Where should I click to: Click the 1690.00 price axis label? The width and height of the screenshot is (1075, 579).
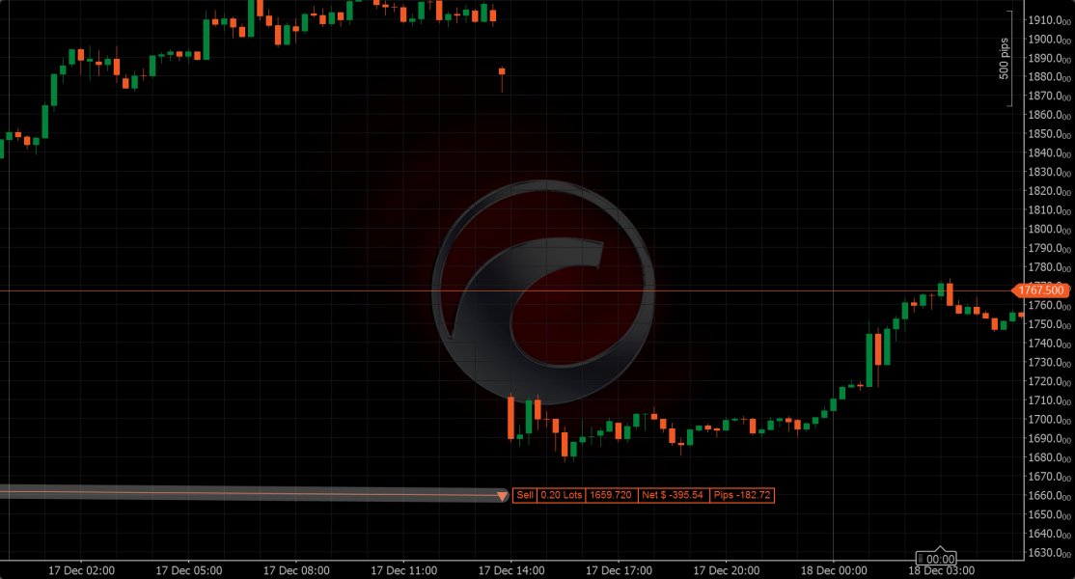point(1049,438)
